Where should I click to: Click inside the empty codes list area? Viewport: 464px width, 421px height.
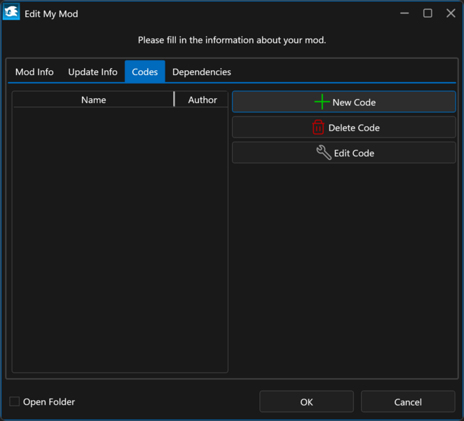pyautogui.click(x=120, y=239)
